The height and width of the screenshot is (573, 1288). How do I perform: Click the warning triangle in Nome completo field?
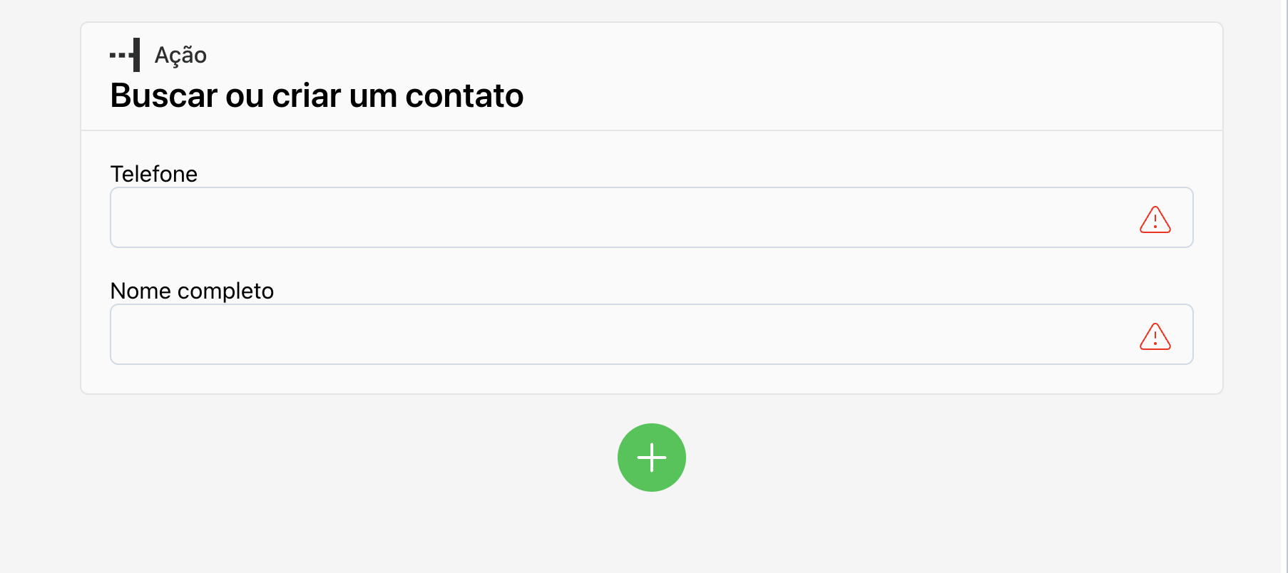[x=1155, y=336]
